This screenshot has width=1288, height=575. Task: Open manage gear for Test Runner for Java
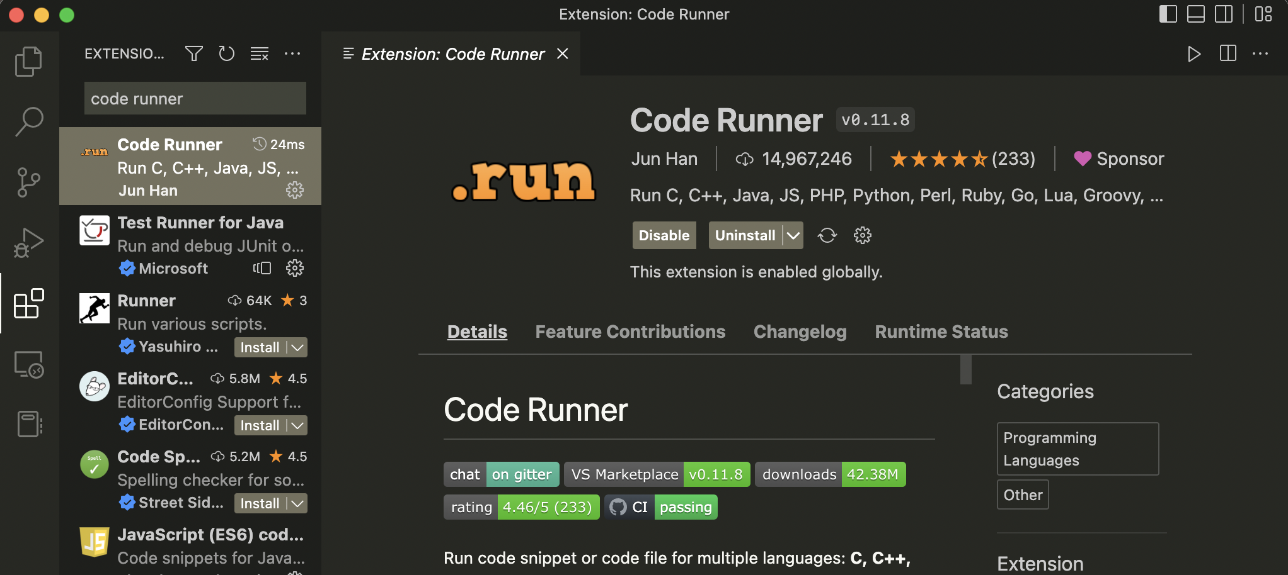click(295, 269)
